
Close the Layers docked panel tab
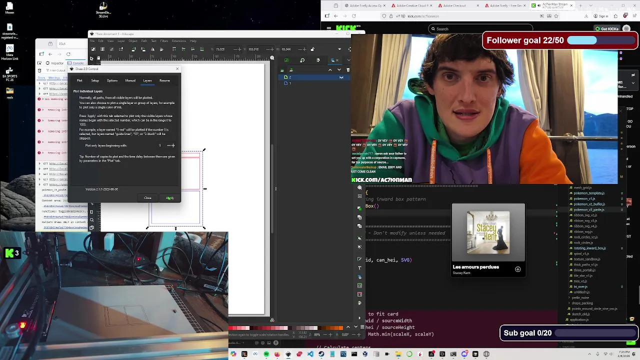337,60
